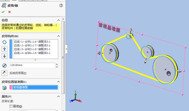189x111 pixels.
Task: Click the XYZ coordinate triad
Action: (x=76, y=97)
